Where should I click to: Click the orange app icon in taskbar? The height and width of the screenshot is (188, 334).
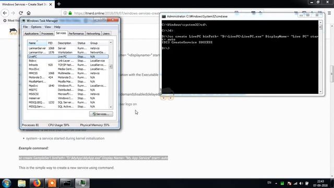tap(52, 183)
